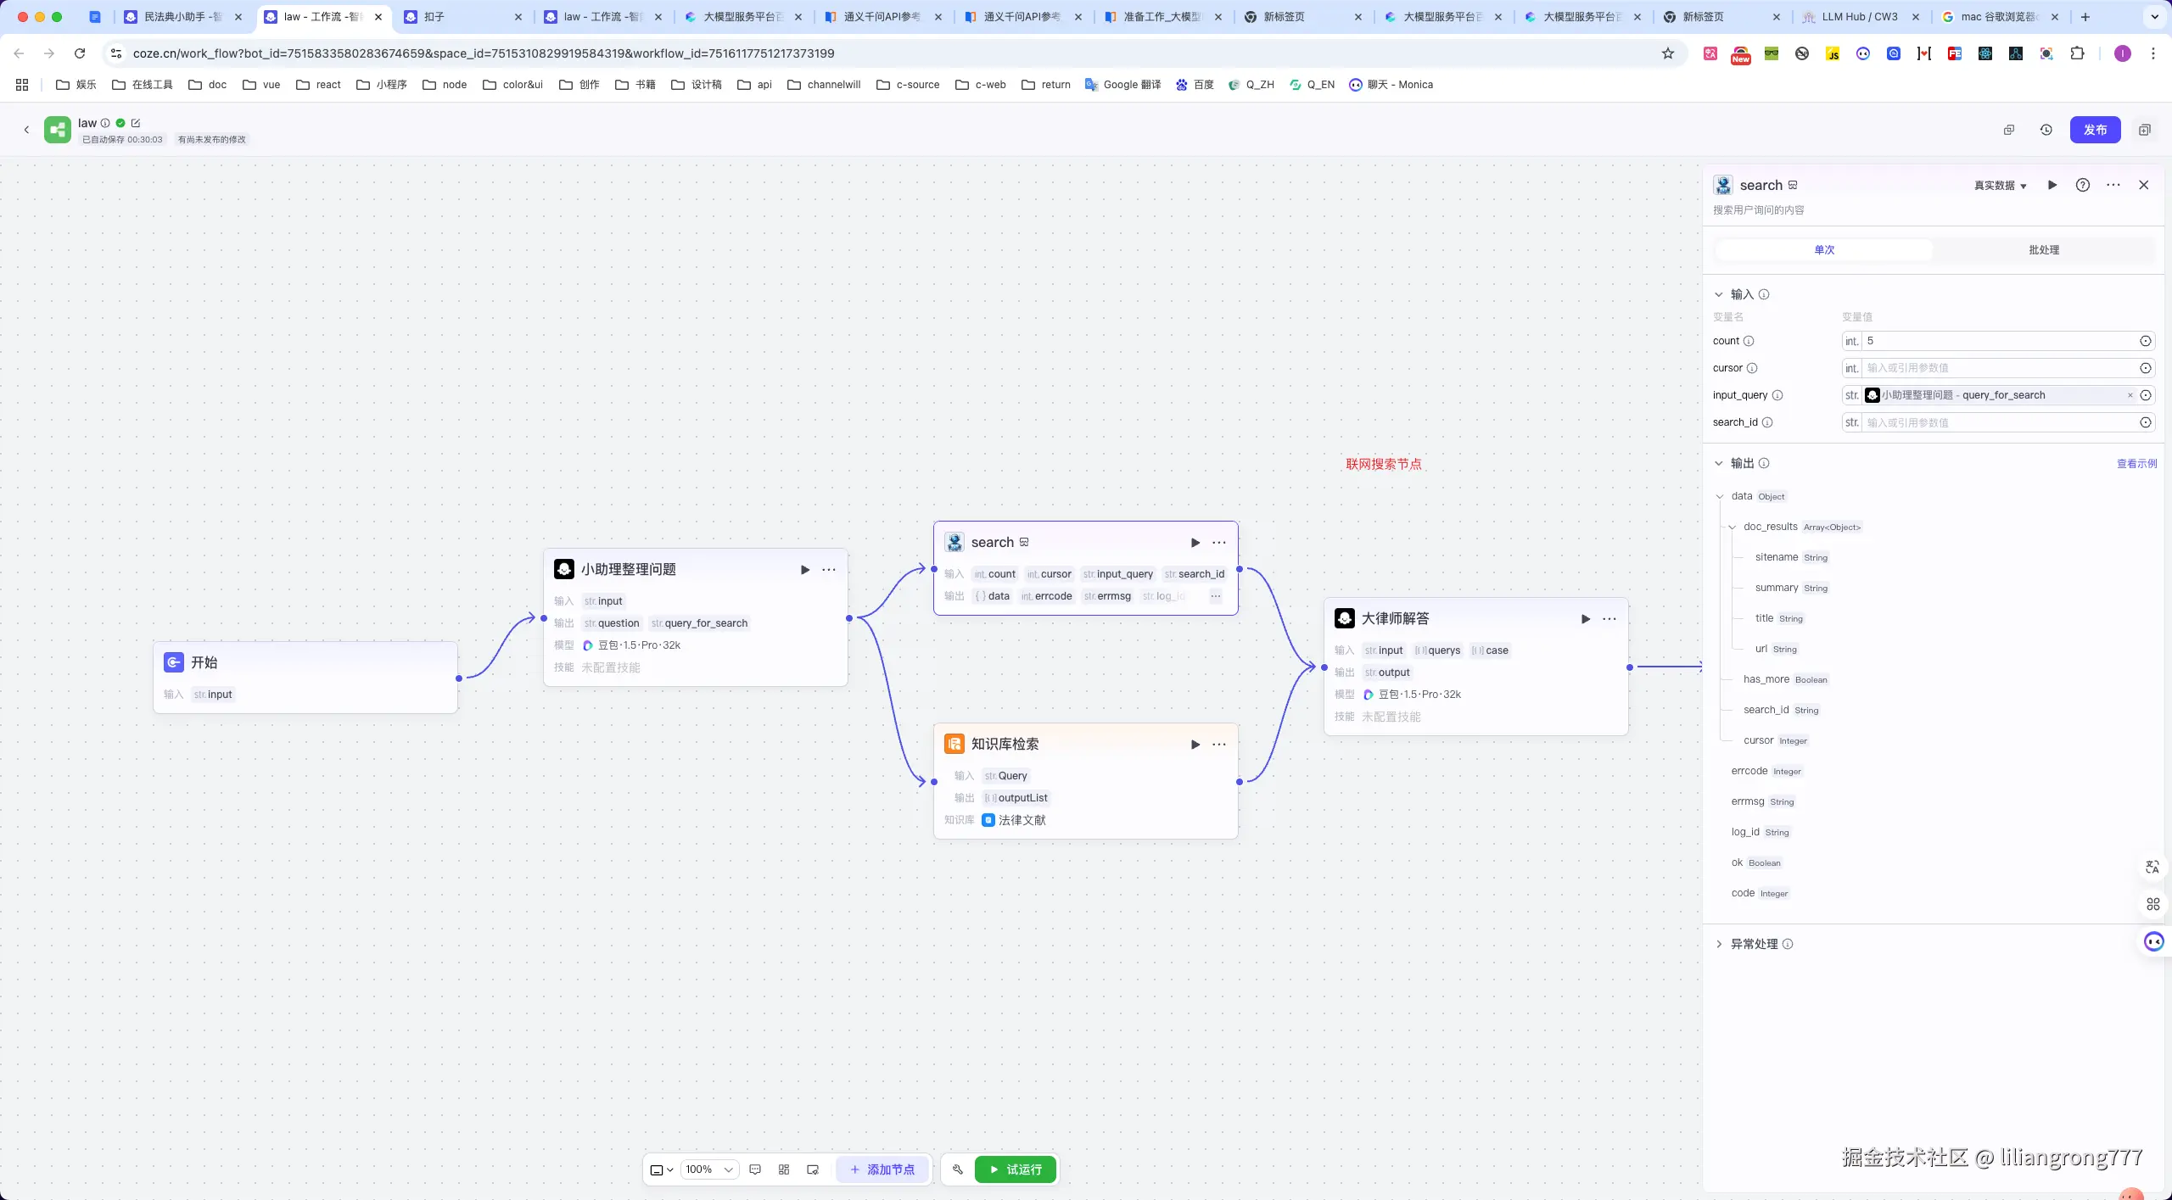Run the 知识库检索 node play button
The width and height of the screenshot is (2172, 1200).
tap(1195, 744)
